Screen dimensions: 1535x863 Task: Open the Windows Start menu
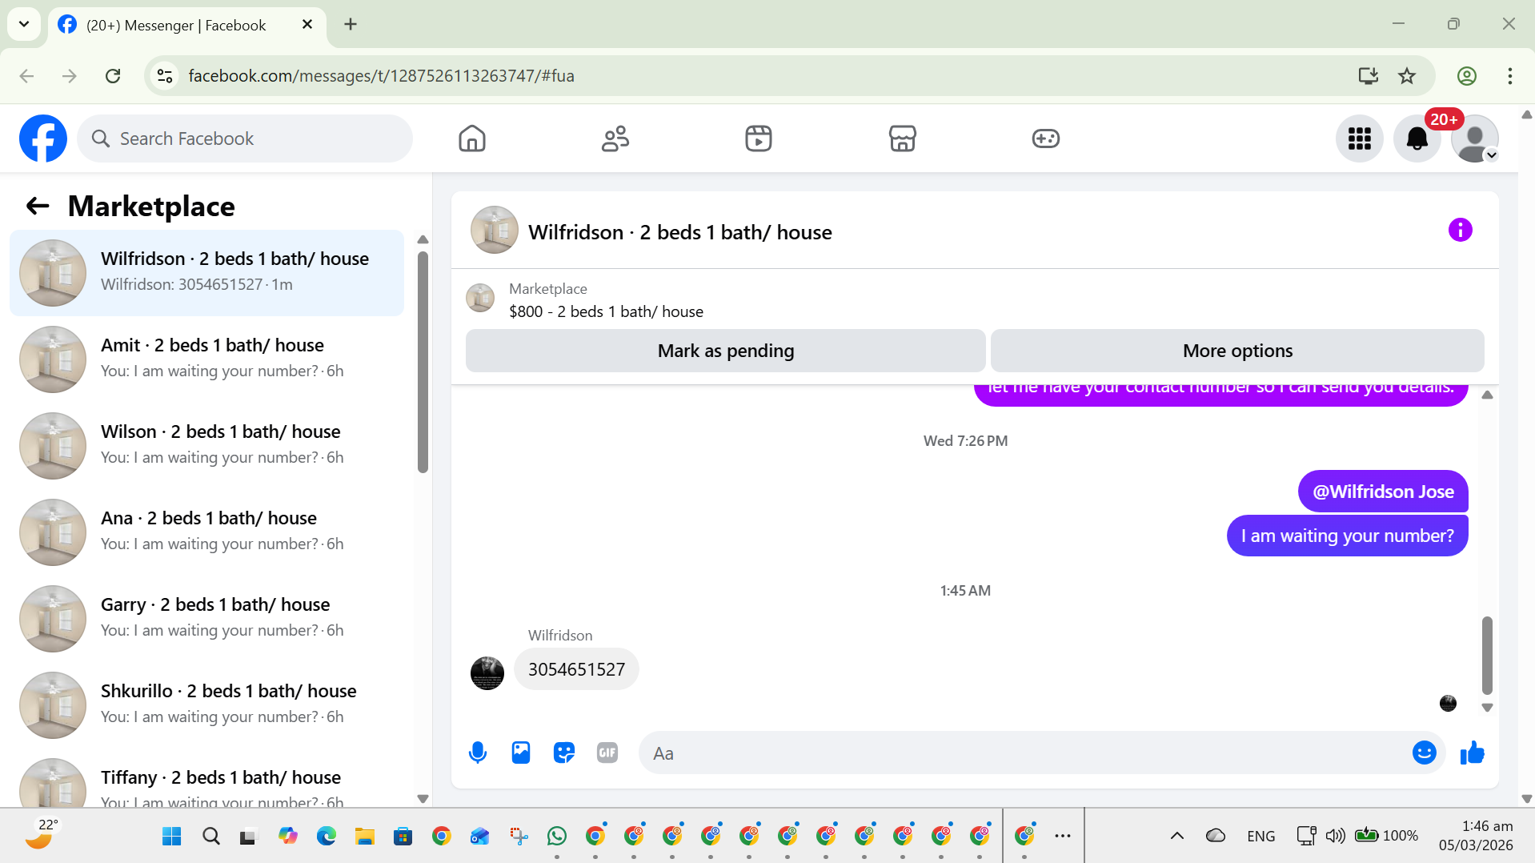pyautogui.click(x=171, y=837)
